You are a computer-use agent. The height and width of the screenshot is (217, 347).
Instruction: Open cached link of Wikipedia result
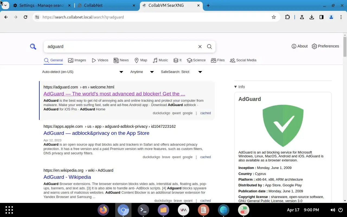205,201
